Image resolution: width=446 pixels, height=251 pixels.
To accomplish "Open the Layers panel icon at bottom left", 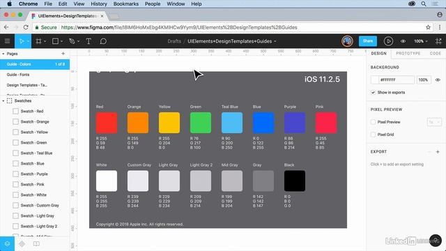I will (7, 244).
